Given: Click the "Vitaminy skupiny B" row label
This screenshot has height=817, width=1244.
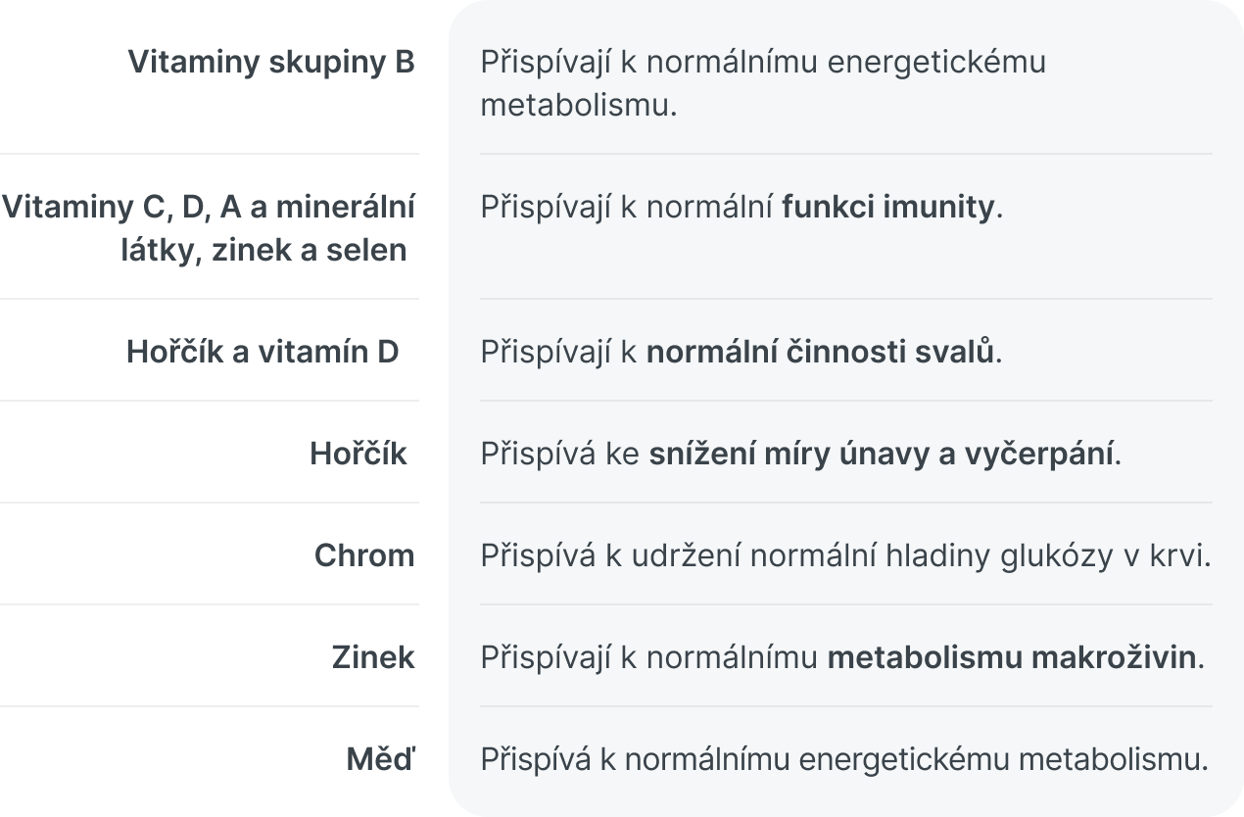Looking at the screenshot, I should pos(271,62).
